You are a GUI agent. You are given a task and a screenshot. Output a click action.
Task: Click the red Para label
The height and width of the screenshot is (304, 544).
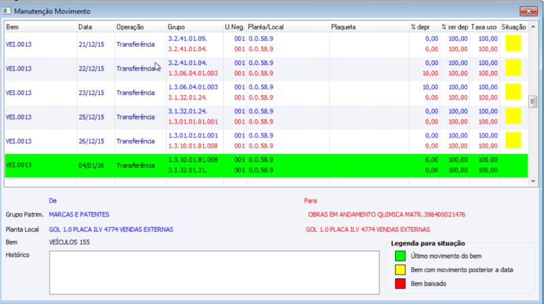pyautogui.click(x=310, y=201)
